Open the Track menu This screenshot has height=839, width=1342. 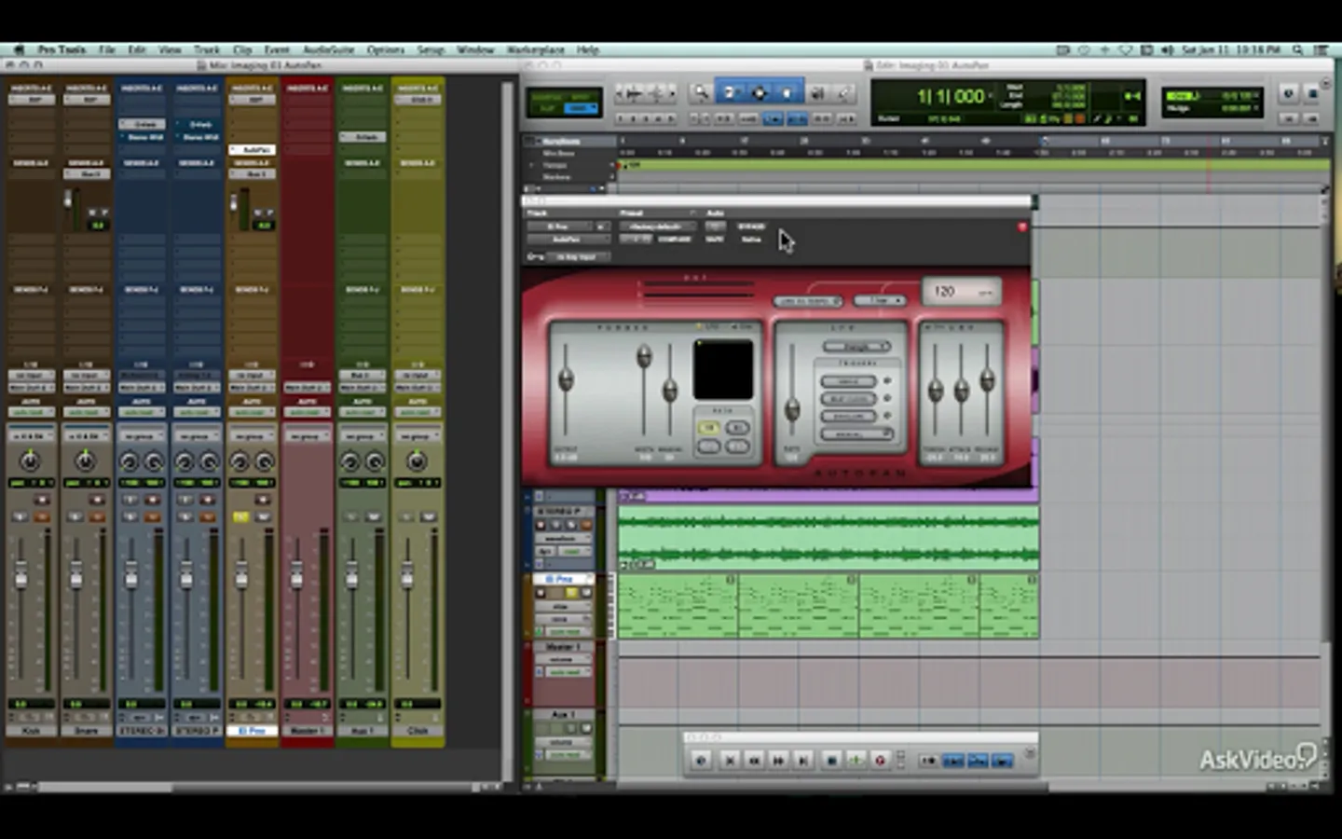(x=206, y=49)
